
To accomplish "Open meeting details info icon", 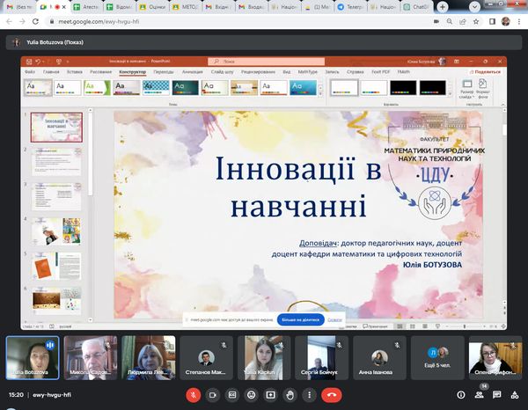I will [x=460, y=395].
